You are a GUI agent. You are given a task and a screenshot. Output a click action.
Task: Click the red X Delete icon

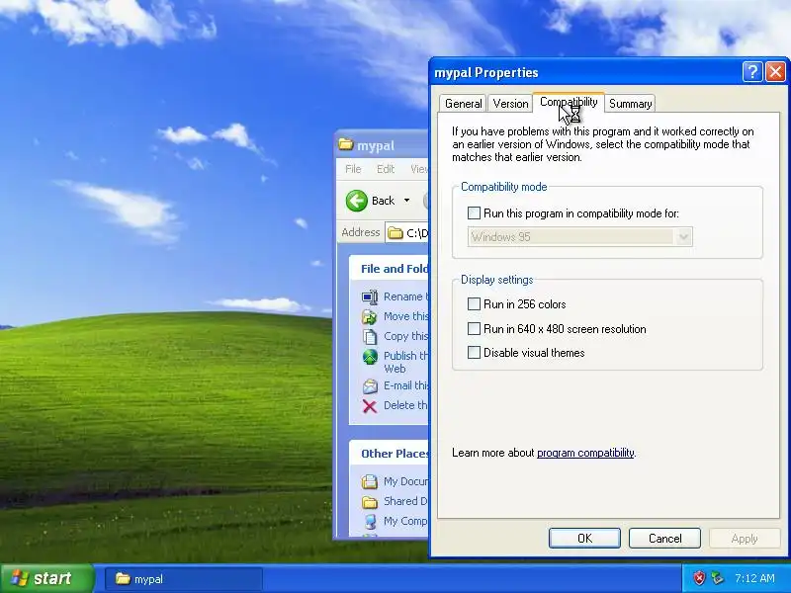pyautogui.click(x=370, y=406)
